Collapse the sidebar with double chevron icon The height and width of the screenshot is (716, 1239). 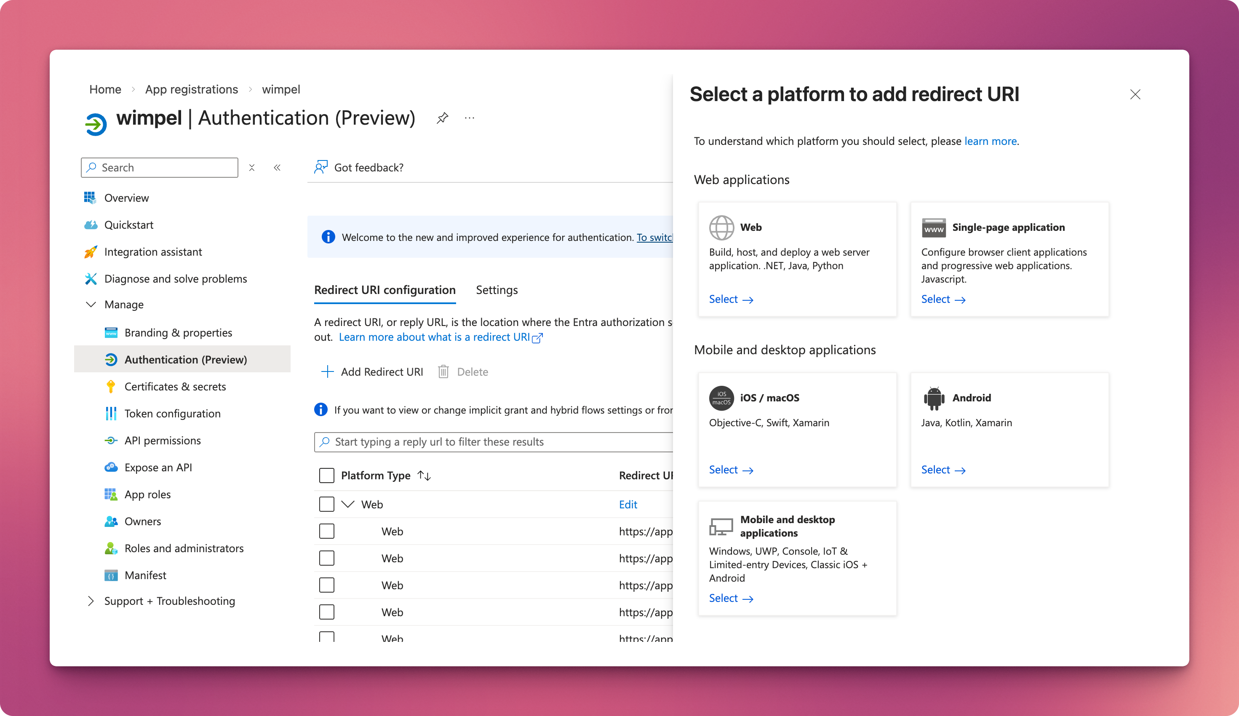coord(277,168)
